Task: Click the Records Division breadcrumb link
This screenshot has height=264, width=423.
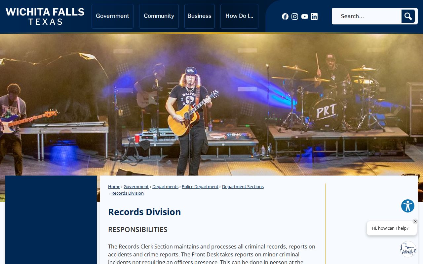Action: [128, 193]
